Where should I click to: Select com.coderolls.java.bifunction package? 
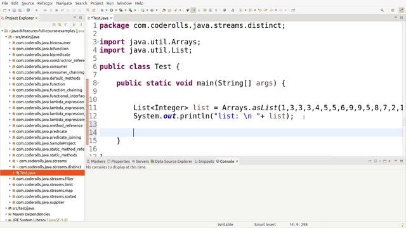point(43,49)
